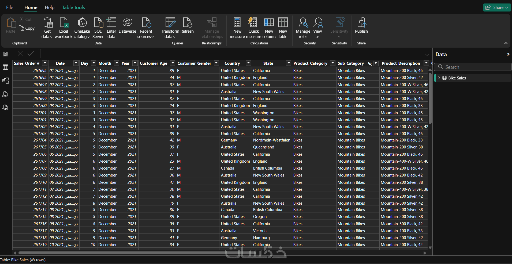This screenshot has width=512, height=264.
Task: Switch to Model view in sidebar
Action: 5,81
